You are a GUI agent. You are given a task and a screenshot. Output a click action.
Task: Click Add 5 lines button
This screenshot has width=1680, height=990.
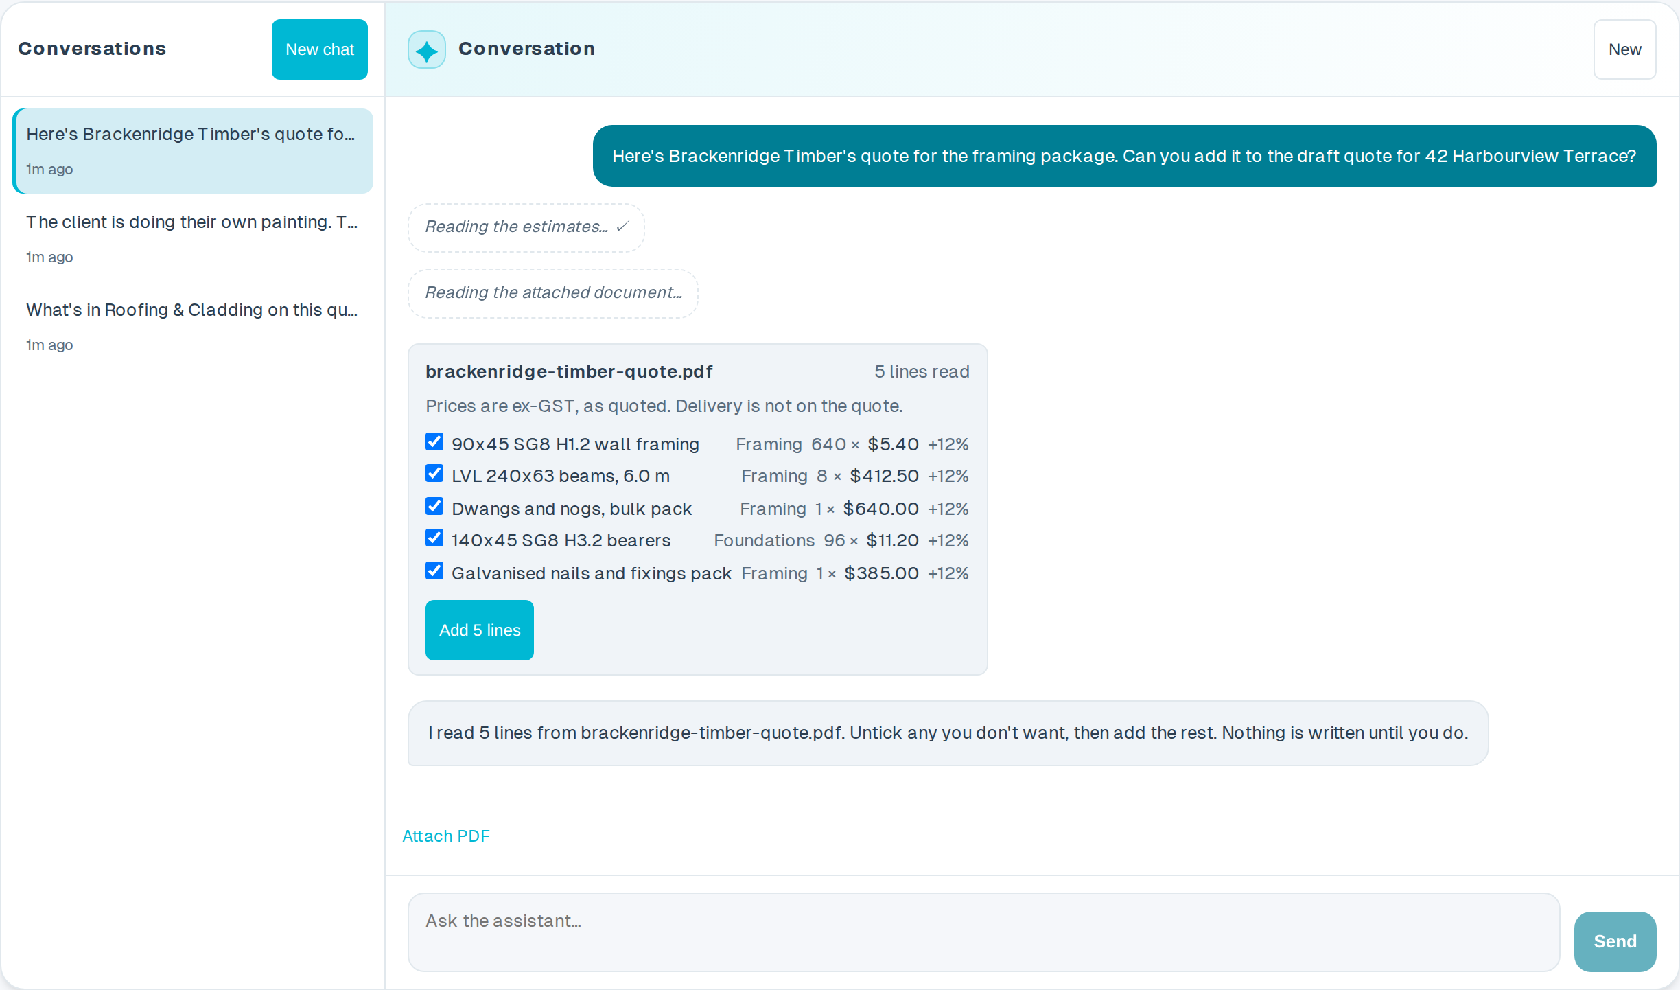pos(480,630)
